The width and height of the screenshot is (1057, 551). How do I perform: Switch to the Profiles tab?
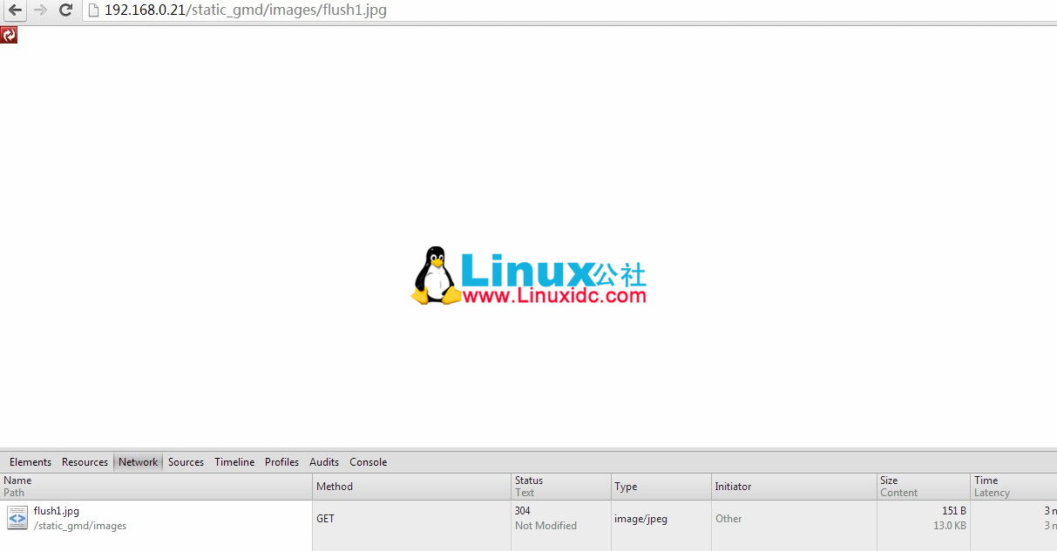[281, 462]
